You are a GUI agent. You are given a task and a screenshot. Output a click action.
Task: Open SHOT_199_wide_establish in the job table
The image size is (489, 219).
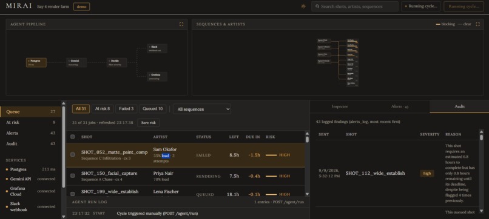pos(110,192)
